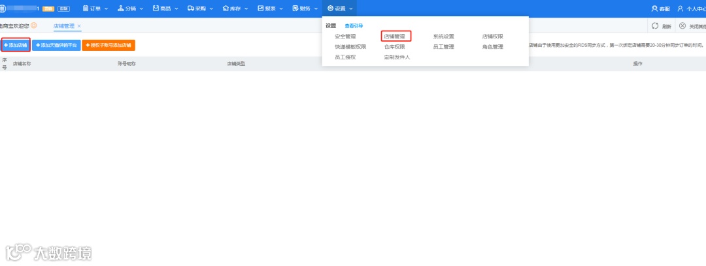Image resolution: width=706 pixels, height=266 pixels.
Task: Select 角色管理 in the settings menu
Action: click(x=493, y=47)
